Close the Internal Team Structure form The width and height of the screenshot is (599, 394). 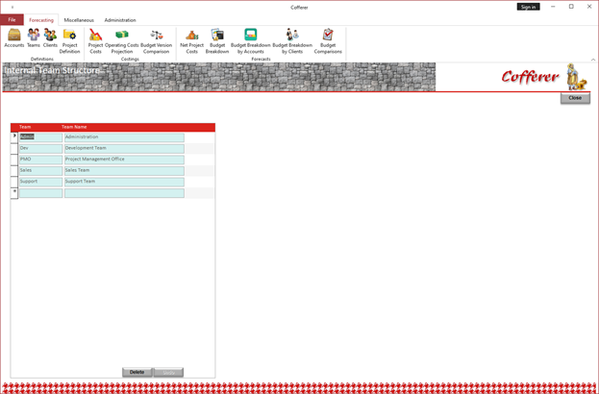[575, 98]
